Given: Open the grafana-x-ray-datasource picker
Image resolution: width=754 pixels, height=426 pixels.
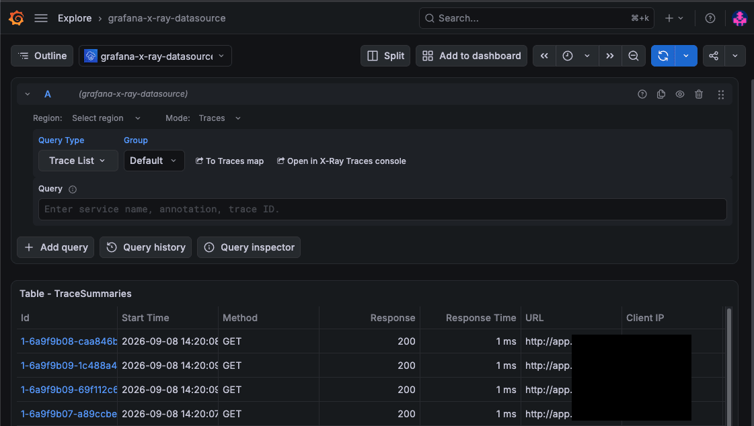Looking at the screenshot, I should coord(155,56).
